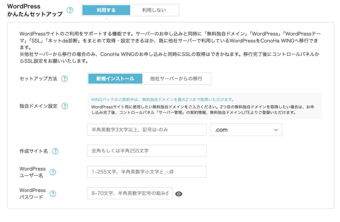Choose 新規インストール setup method
340x222 pixels.
[x=115, y=79]
